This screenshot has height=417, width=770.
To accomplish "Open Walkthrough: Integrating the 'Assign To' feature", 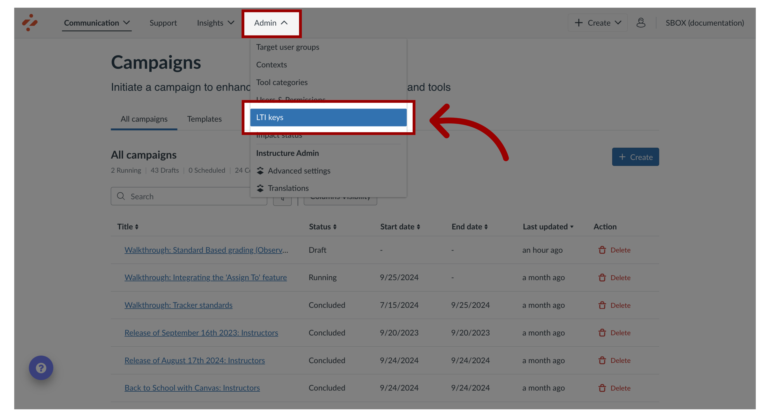I will coord(205,278).
